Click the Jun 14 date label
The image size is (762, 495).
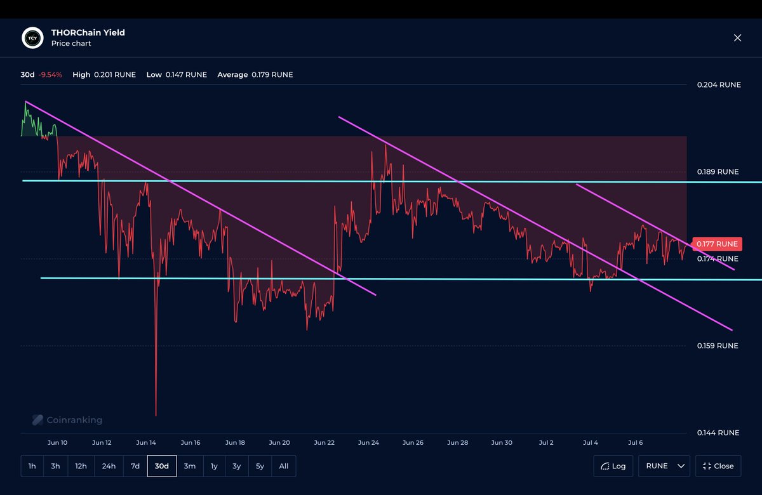(146, 443)
